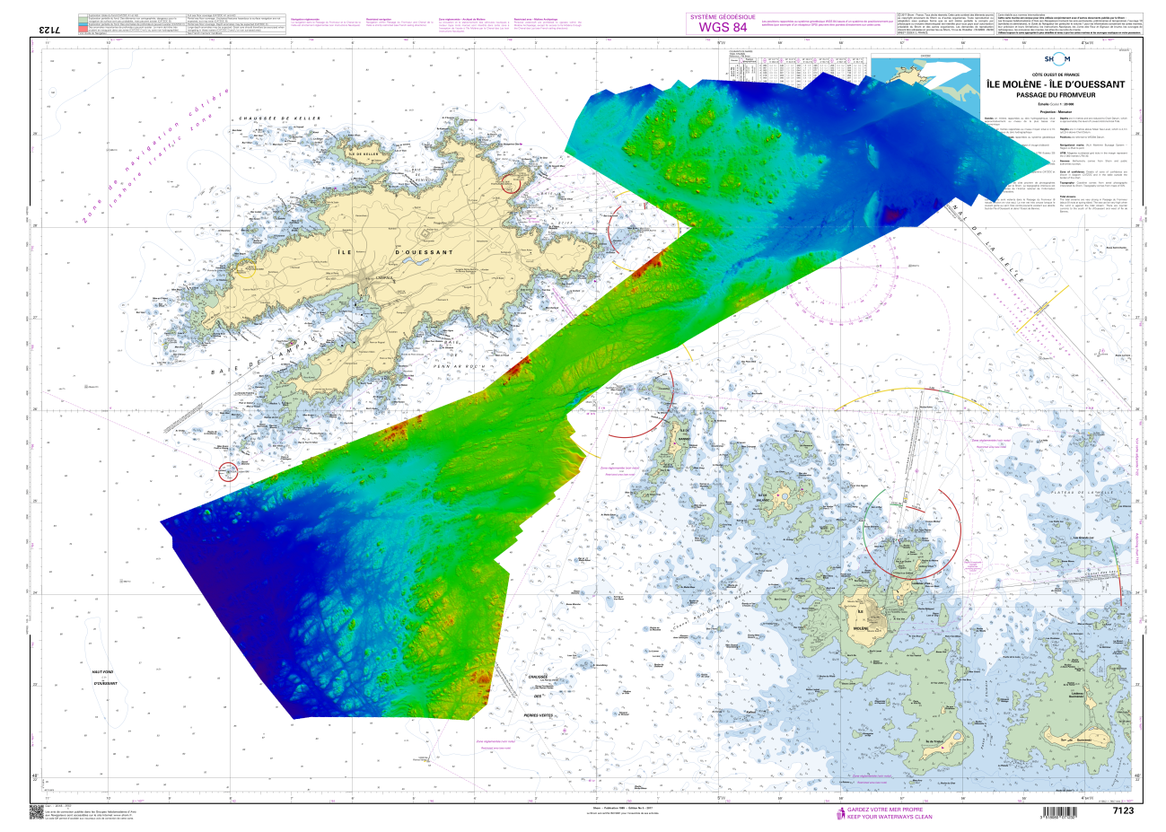
Task: Click the 'ÎLE DE KELLER' label
Action: pos(365,154)
